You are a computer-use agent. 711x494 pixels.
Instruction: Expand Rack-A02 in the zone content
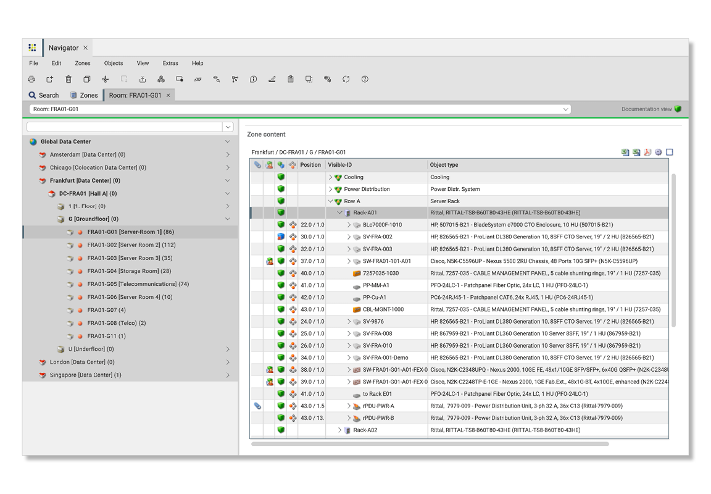[340, 430]
